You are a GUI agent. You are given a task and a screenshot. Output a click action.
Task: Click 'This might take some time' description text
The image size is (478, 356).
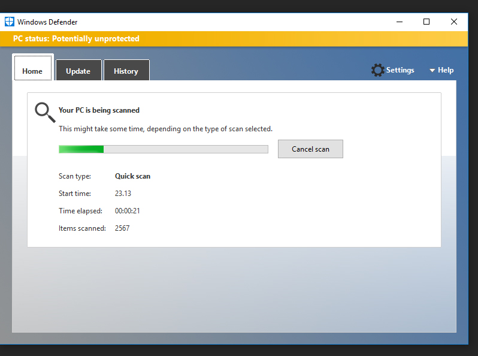[165, 129]
